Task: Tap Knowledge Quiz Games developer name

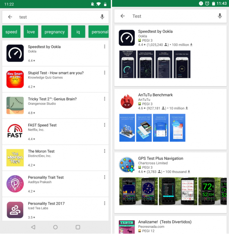Action: pyautogui.click(x=45, y=78)
